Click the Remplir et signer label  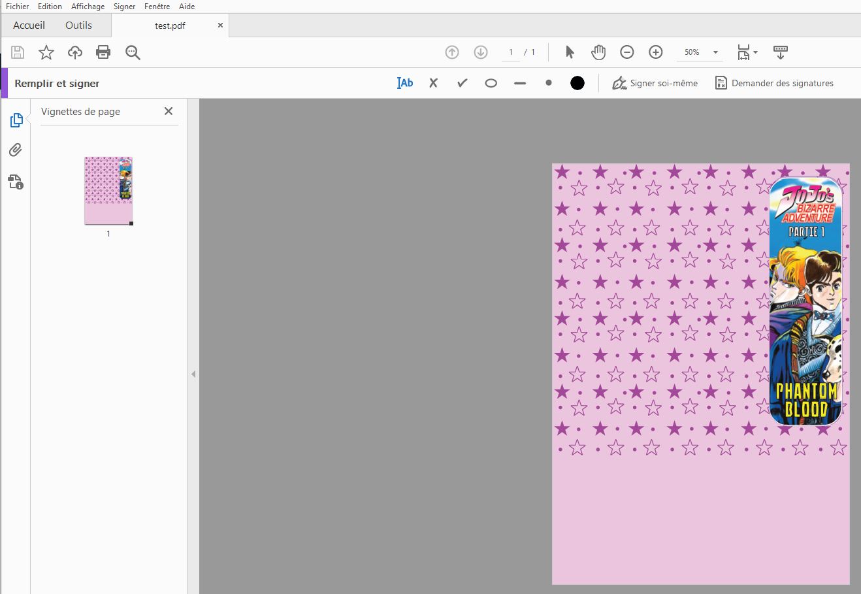coord(57,83)
